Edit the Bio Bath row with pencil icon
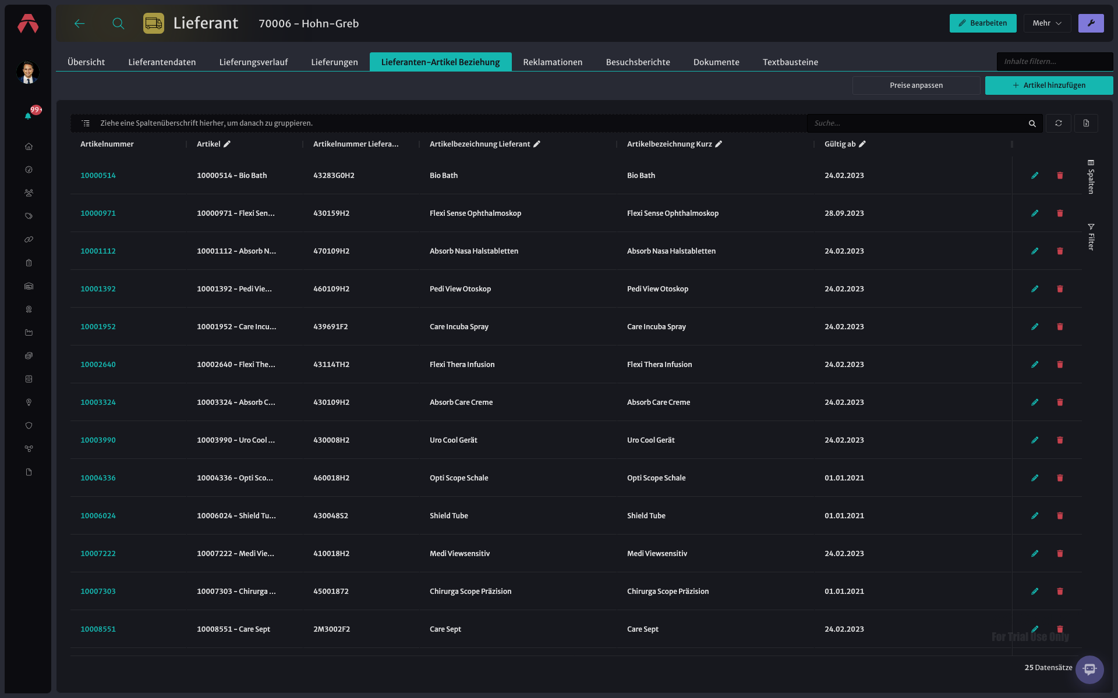The width and height of the screenshot is (1118, 698). click(x=1035, y=175)
